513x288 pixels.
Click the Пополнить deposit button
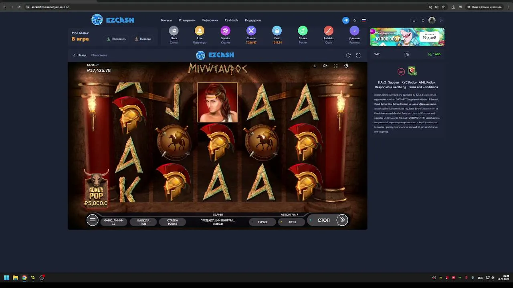point(116,39)
